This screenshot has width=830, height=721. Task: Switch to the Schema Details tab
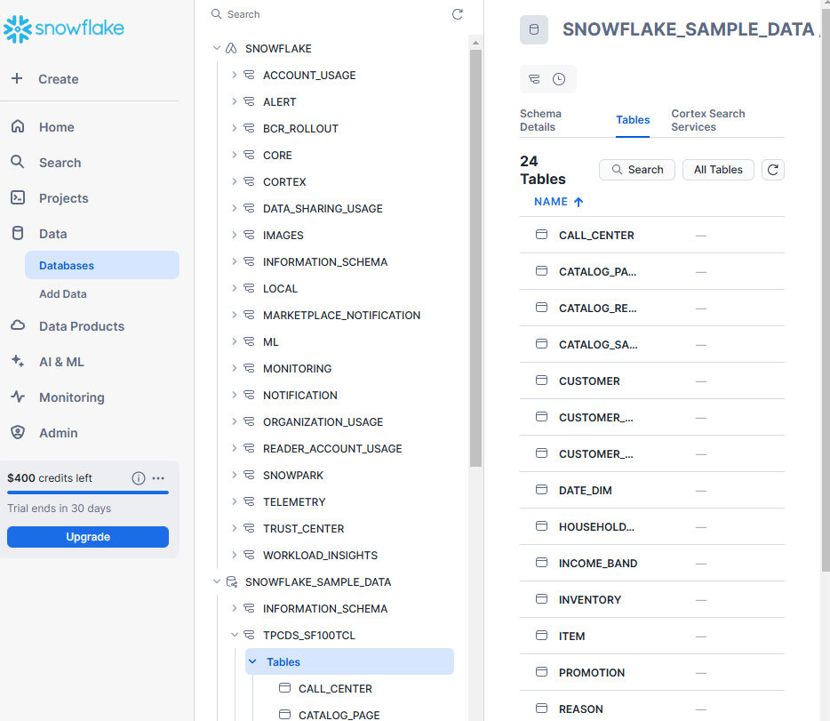[x=540, y=120]
